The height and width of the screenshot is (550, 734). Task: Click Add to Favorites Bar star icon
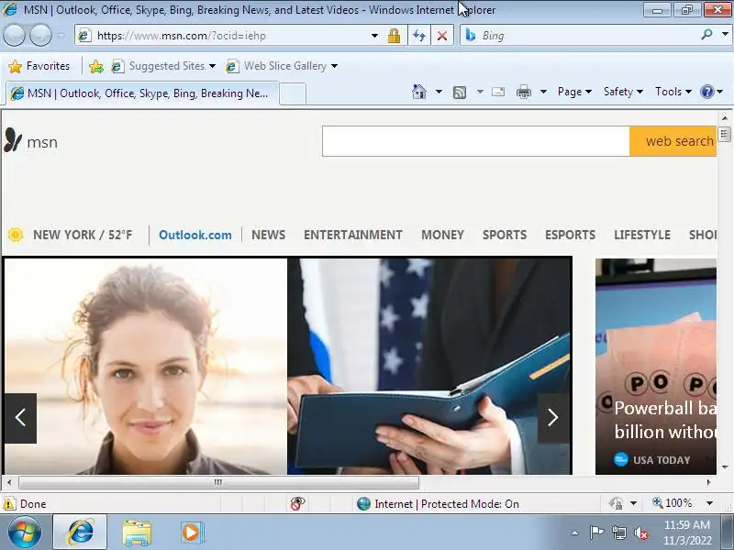pyautogui.click(x=96, y=66)
